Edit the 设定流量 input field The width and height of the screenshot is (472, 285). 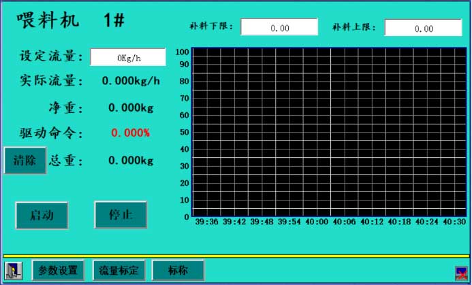[128, 57]
